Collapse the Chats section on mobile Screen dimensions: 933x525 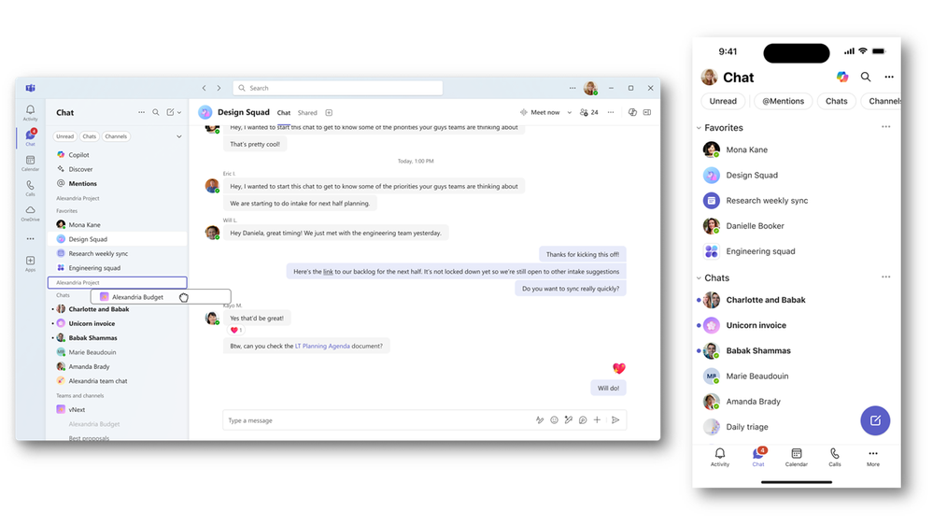click(699, 278)
